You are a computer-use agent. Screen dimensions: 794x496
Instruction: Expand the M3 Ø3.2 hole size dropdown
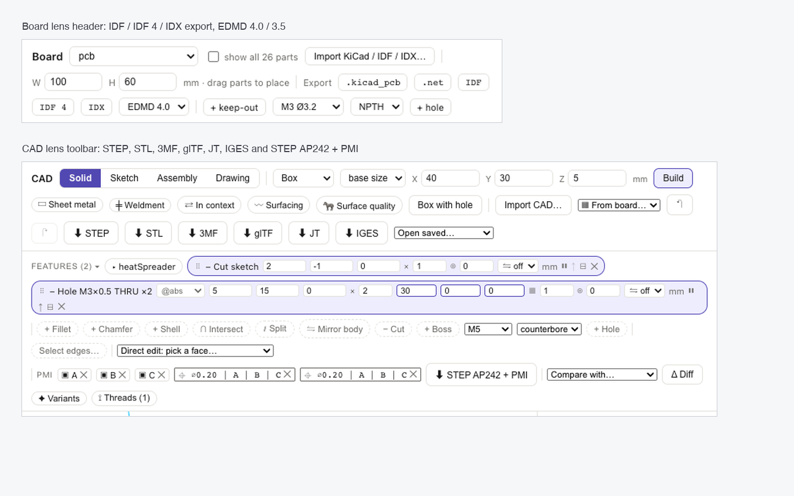coord(308,107)
